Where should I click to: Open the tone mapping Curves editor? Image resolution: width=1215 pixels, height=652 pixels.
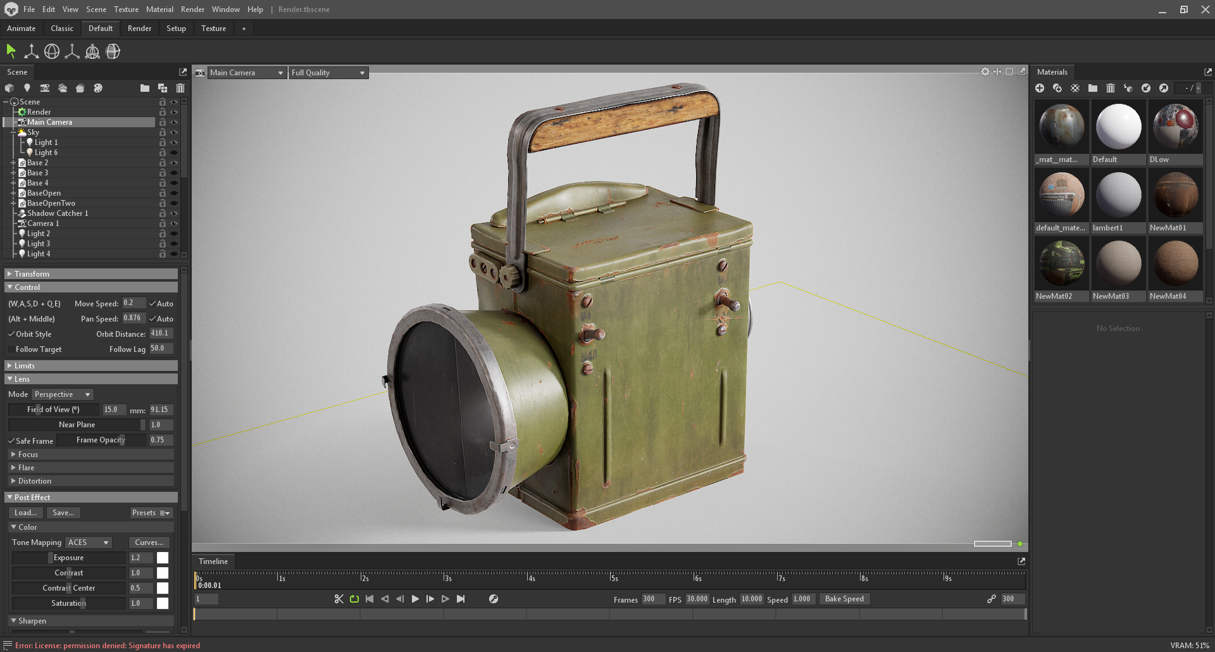click(x=148, y=542)
